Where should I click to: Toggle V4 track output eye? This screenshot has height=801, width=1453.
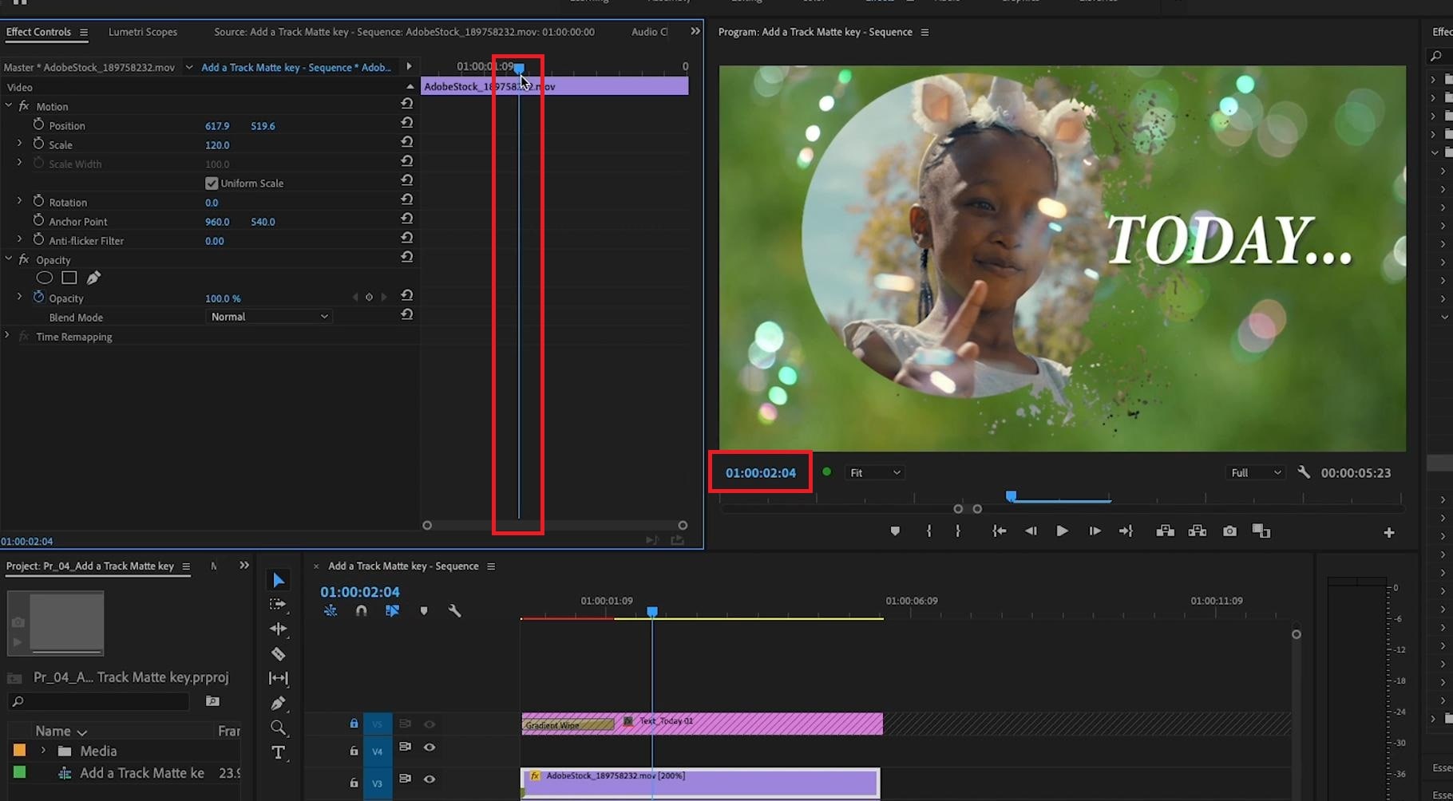tap(430, 748)
